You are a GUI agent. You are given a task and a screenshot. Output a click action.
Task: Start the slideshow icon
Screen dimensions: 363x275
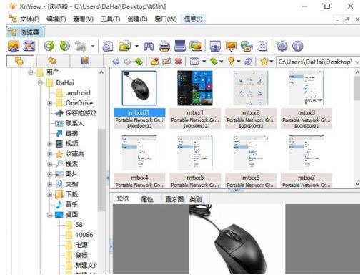(231, 46)
